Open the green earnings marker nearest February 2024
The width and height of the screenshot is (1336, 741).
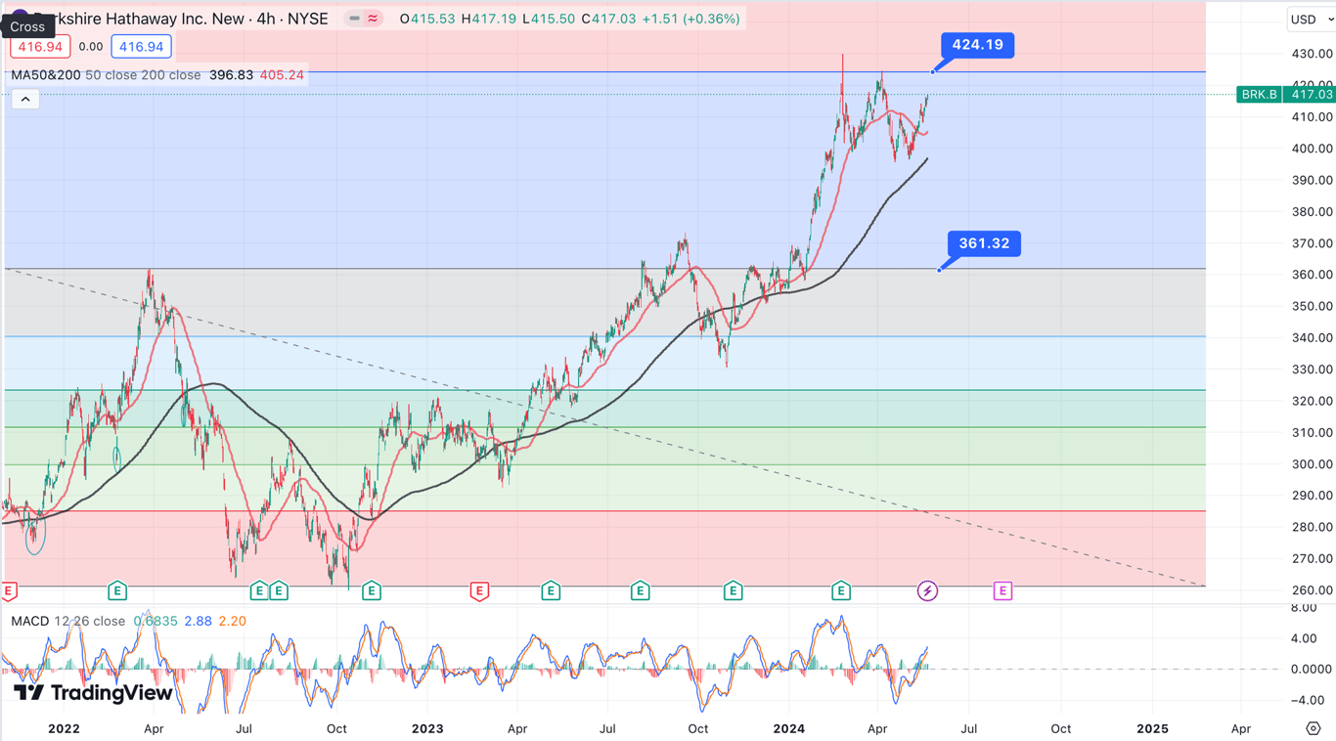point(841,590)
